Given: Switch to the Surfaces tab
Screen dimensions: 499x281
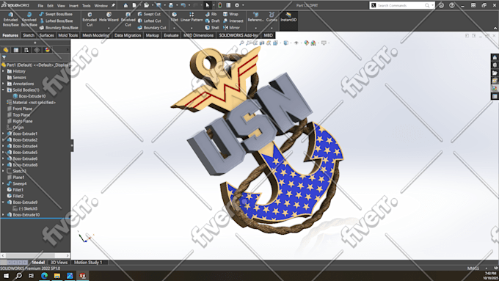Looking at the screenshot, I should [x=46, y=35].
